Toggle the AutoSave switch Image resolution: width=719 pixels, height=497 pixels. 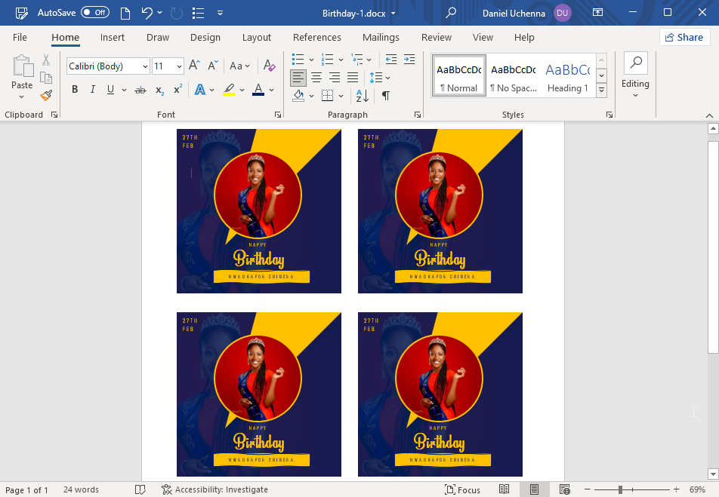click(x=95, y=13)
